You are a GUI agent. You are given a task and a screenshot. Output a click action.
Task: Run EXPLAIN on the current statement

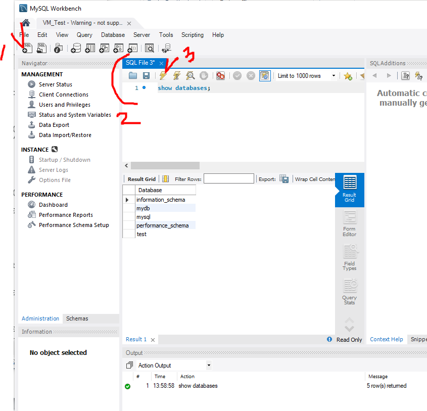pyautogui.click(x=191, y=75)
